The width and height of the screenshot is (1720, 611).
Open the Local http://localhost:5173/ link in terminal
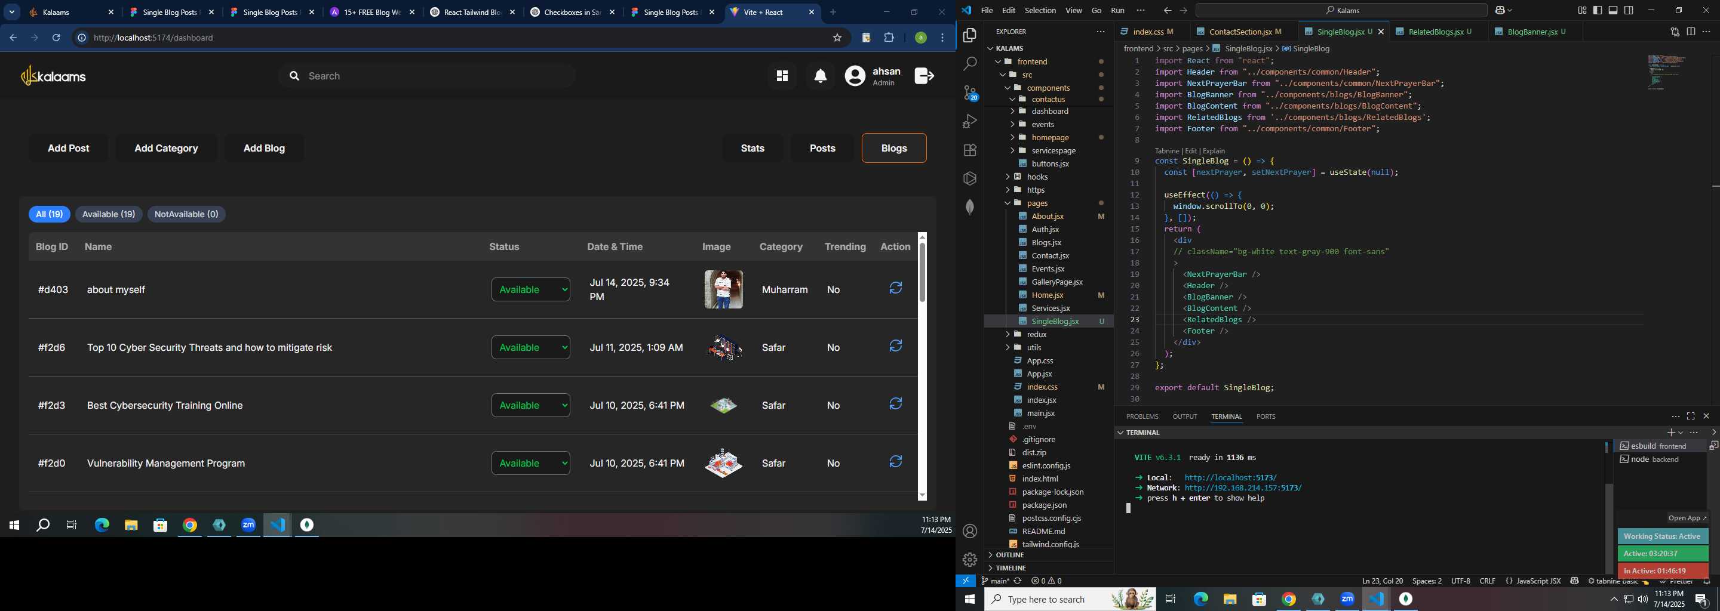[x=1230, y=477]
